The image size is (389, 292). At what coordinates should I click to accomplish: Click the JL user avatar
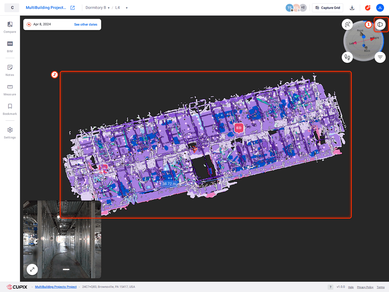(x=380, y=8)
